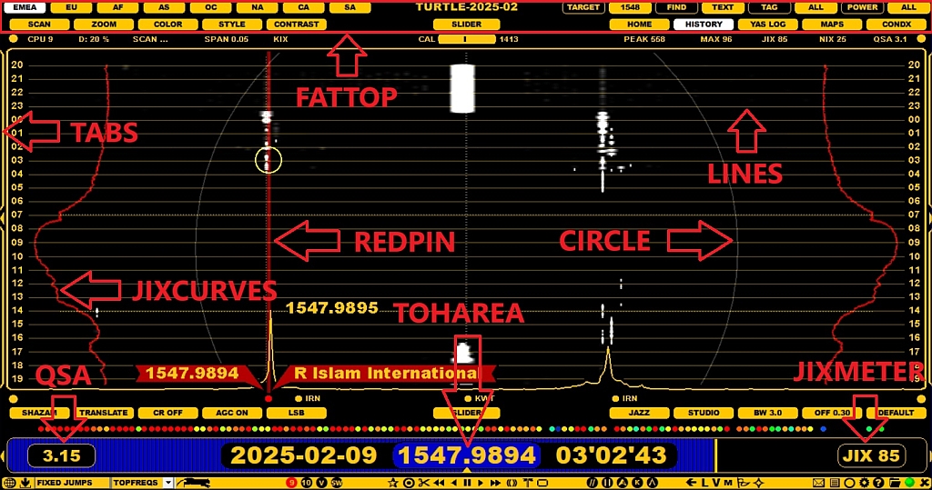Open help via the question mark icon

pos(878,483)
